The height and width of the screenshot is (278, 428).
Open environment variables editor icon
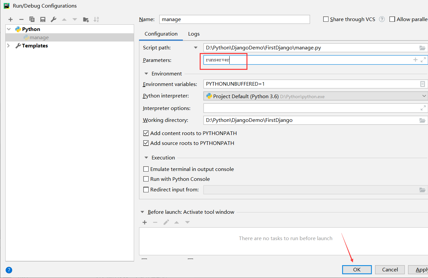click(423, 84)
